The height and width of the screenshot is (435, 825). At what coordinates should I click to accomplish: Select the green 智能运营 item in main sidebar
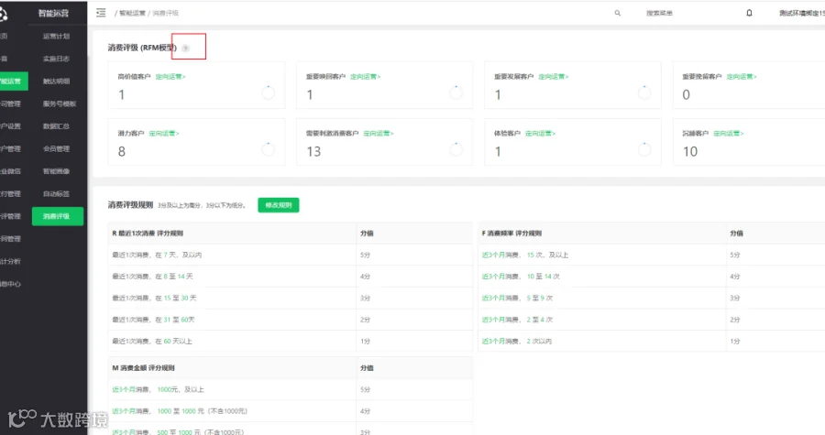pyautogui.click(x=14, y=82)
